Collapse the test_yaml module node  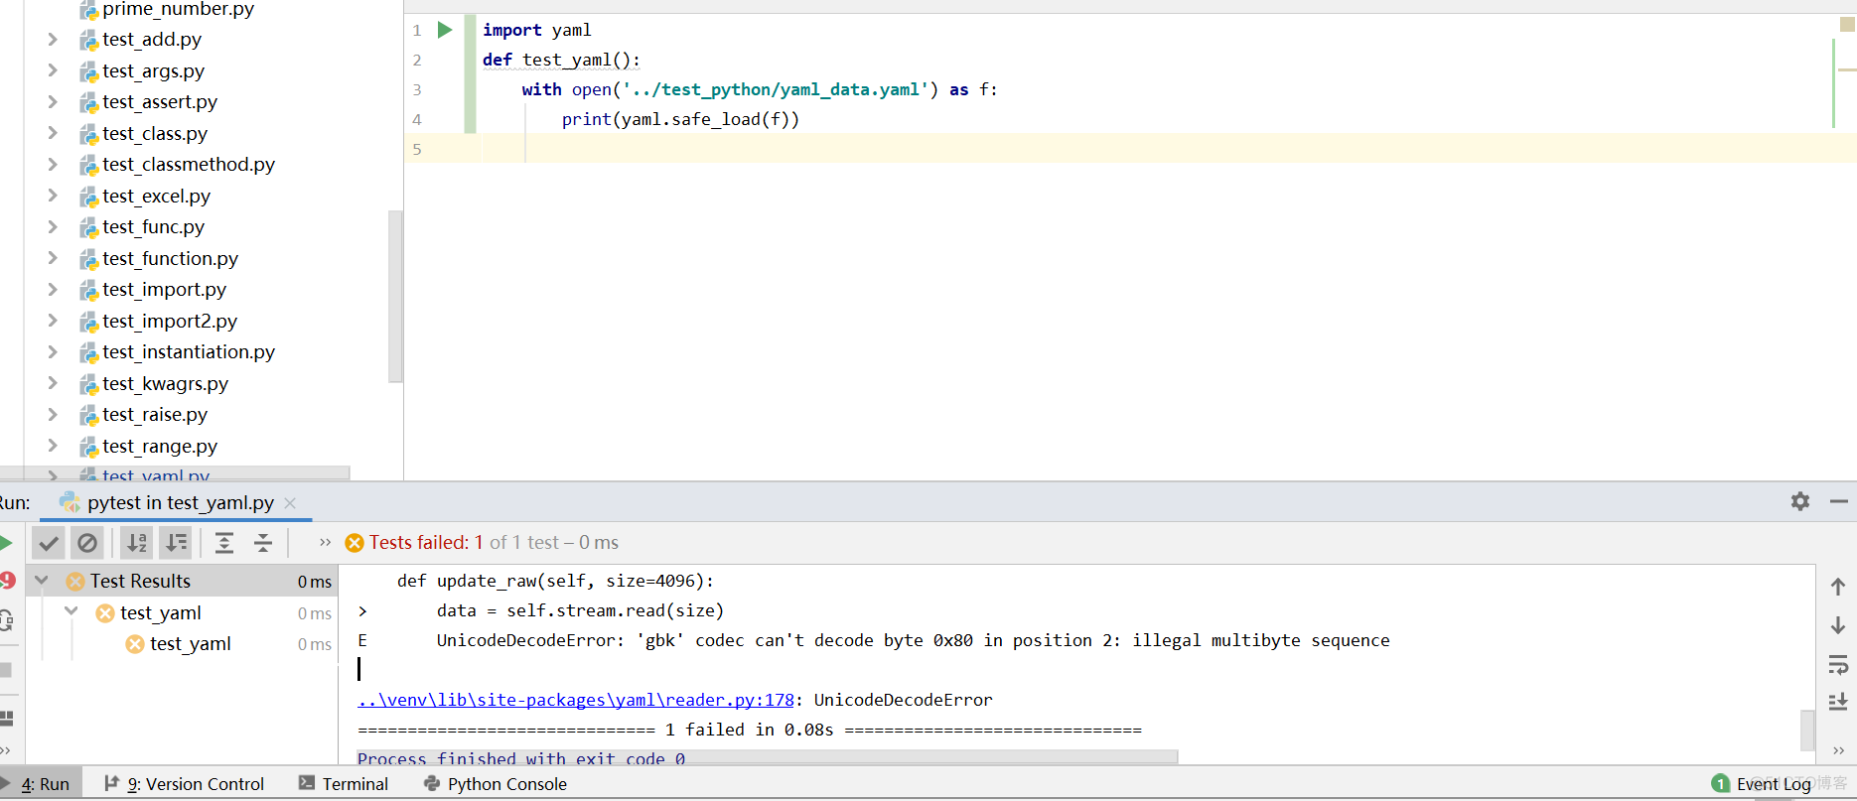click(x=71, y=611)
